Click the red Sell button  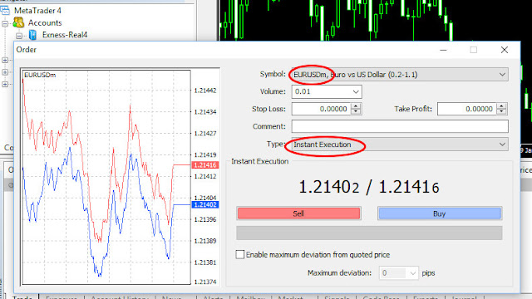point(298,213)
